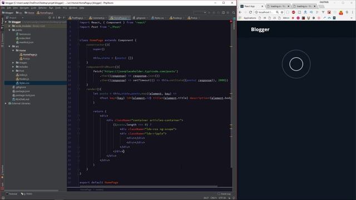Click the Blogger site title in browser page
This screenshot has width=356, height=200.
pos(260,29)
